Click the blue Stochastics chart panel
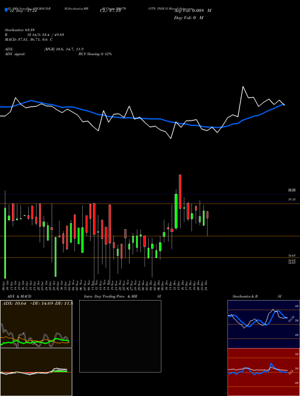Image resolution: width=300 pixels, height=396 pixels. coord(263,324)
